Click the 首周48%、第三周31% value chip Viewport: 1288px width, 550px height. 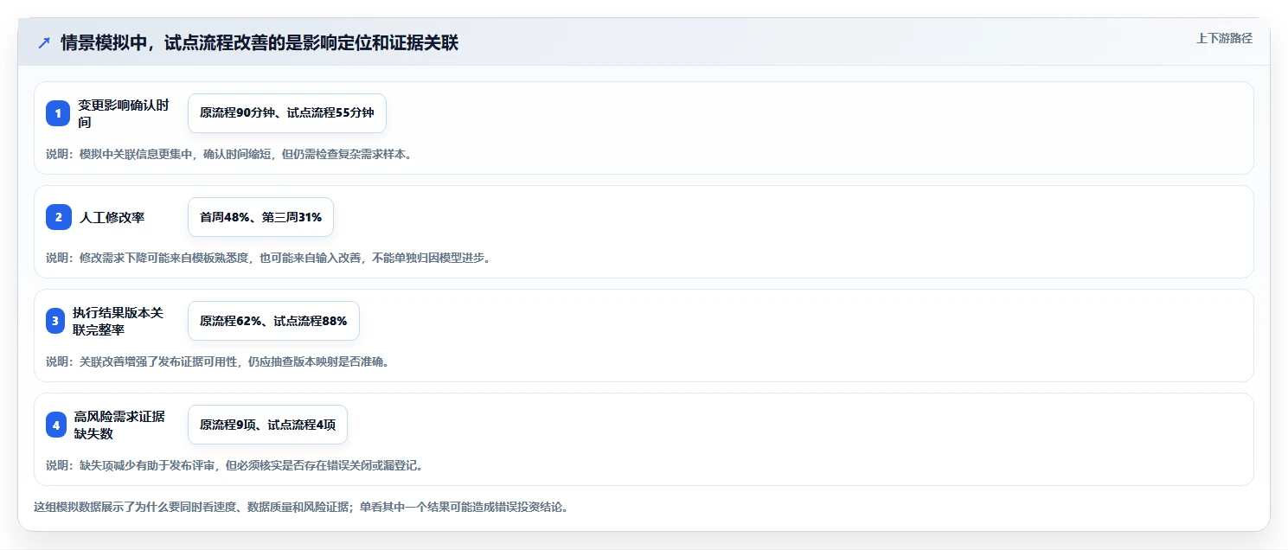coord(260,217)
